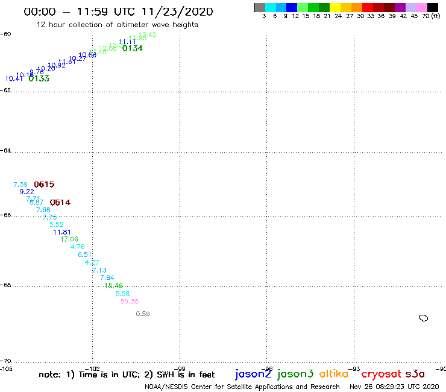Select the cyan swatch in the height legend
The height and width of the screenshot is (392, 446).
270,7
